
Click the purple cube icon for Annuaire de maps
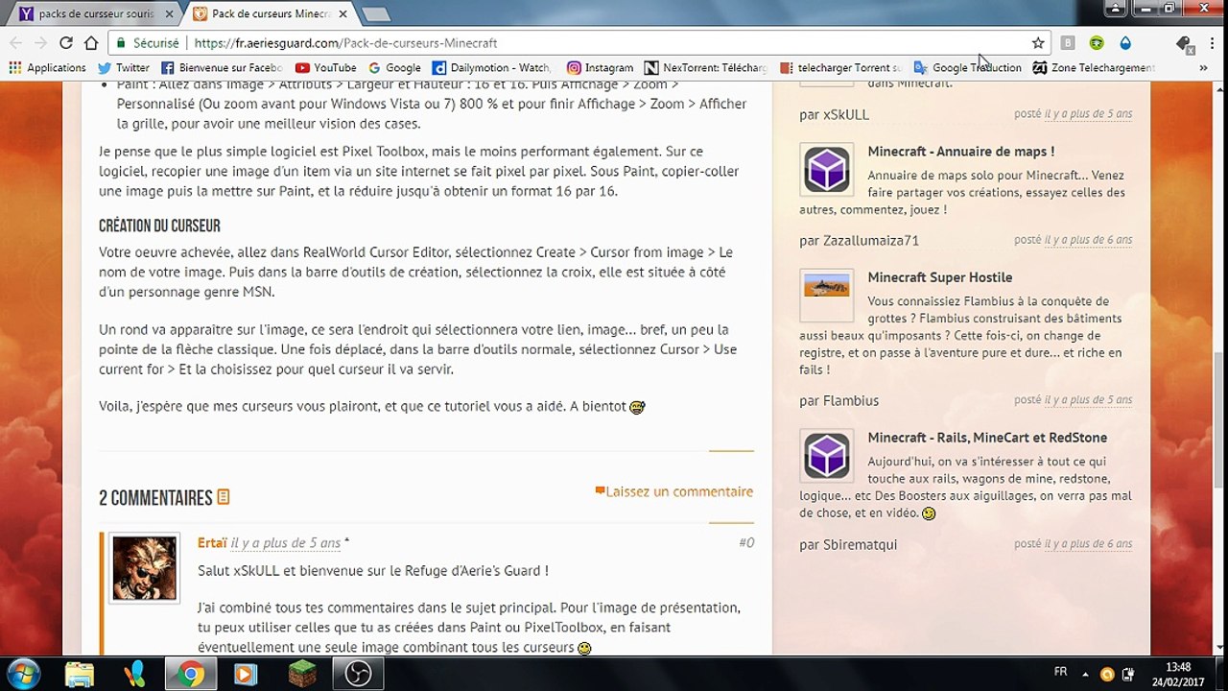pos(827,170)
